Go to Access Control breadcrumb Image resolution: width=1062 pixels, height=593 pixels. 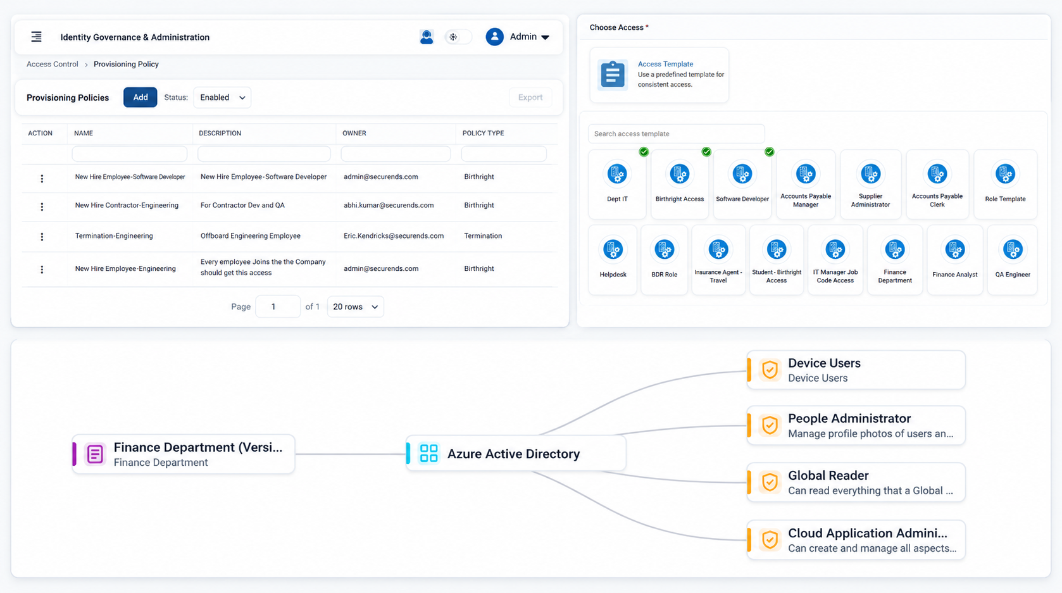pos(53,65)
